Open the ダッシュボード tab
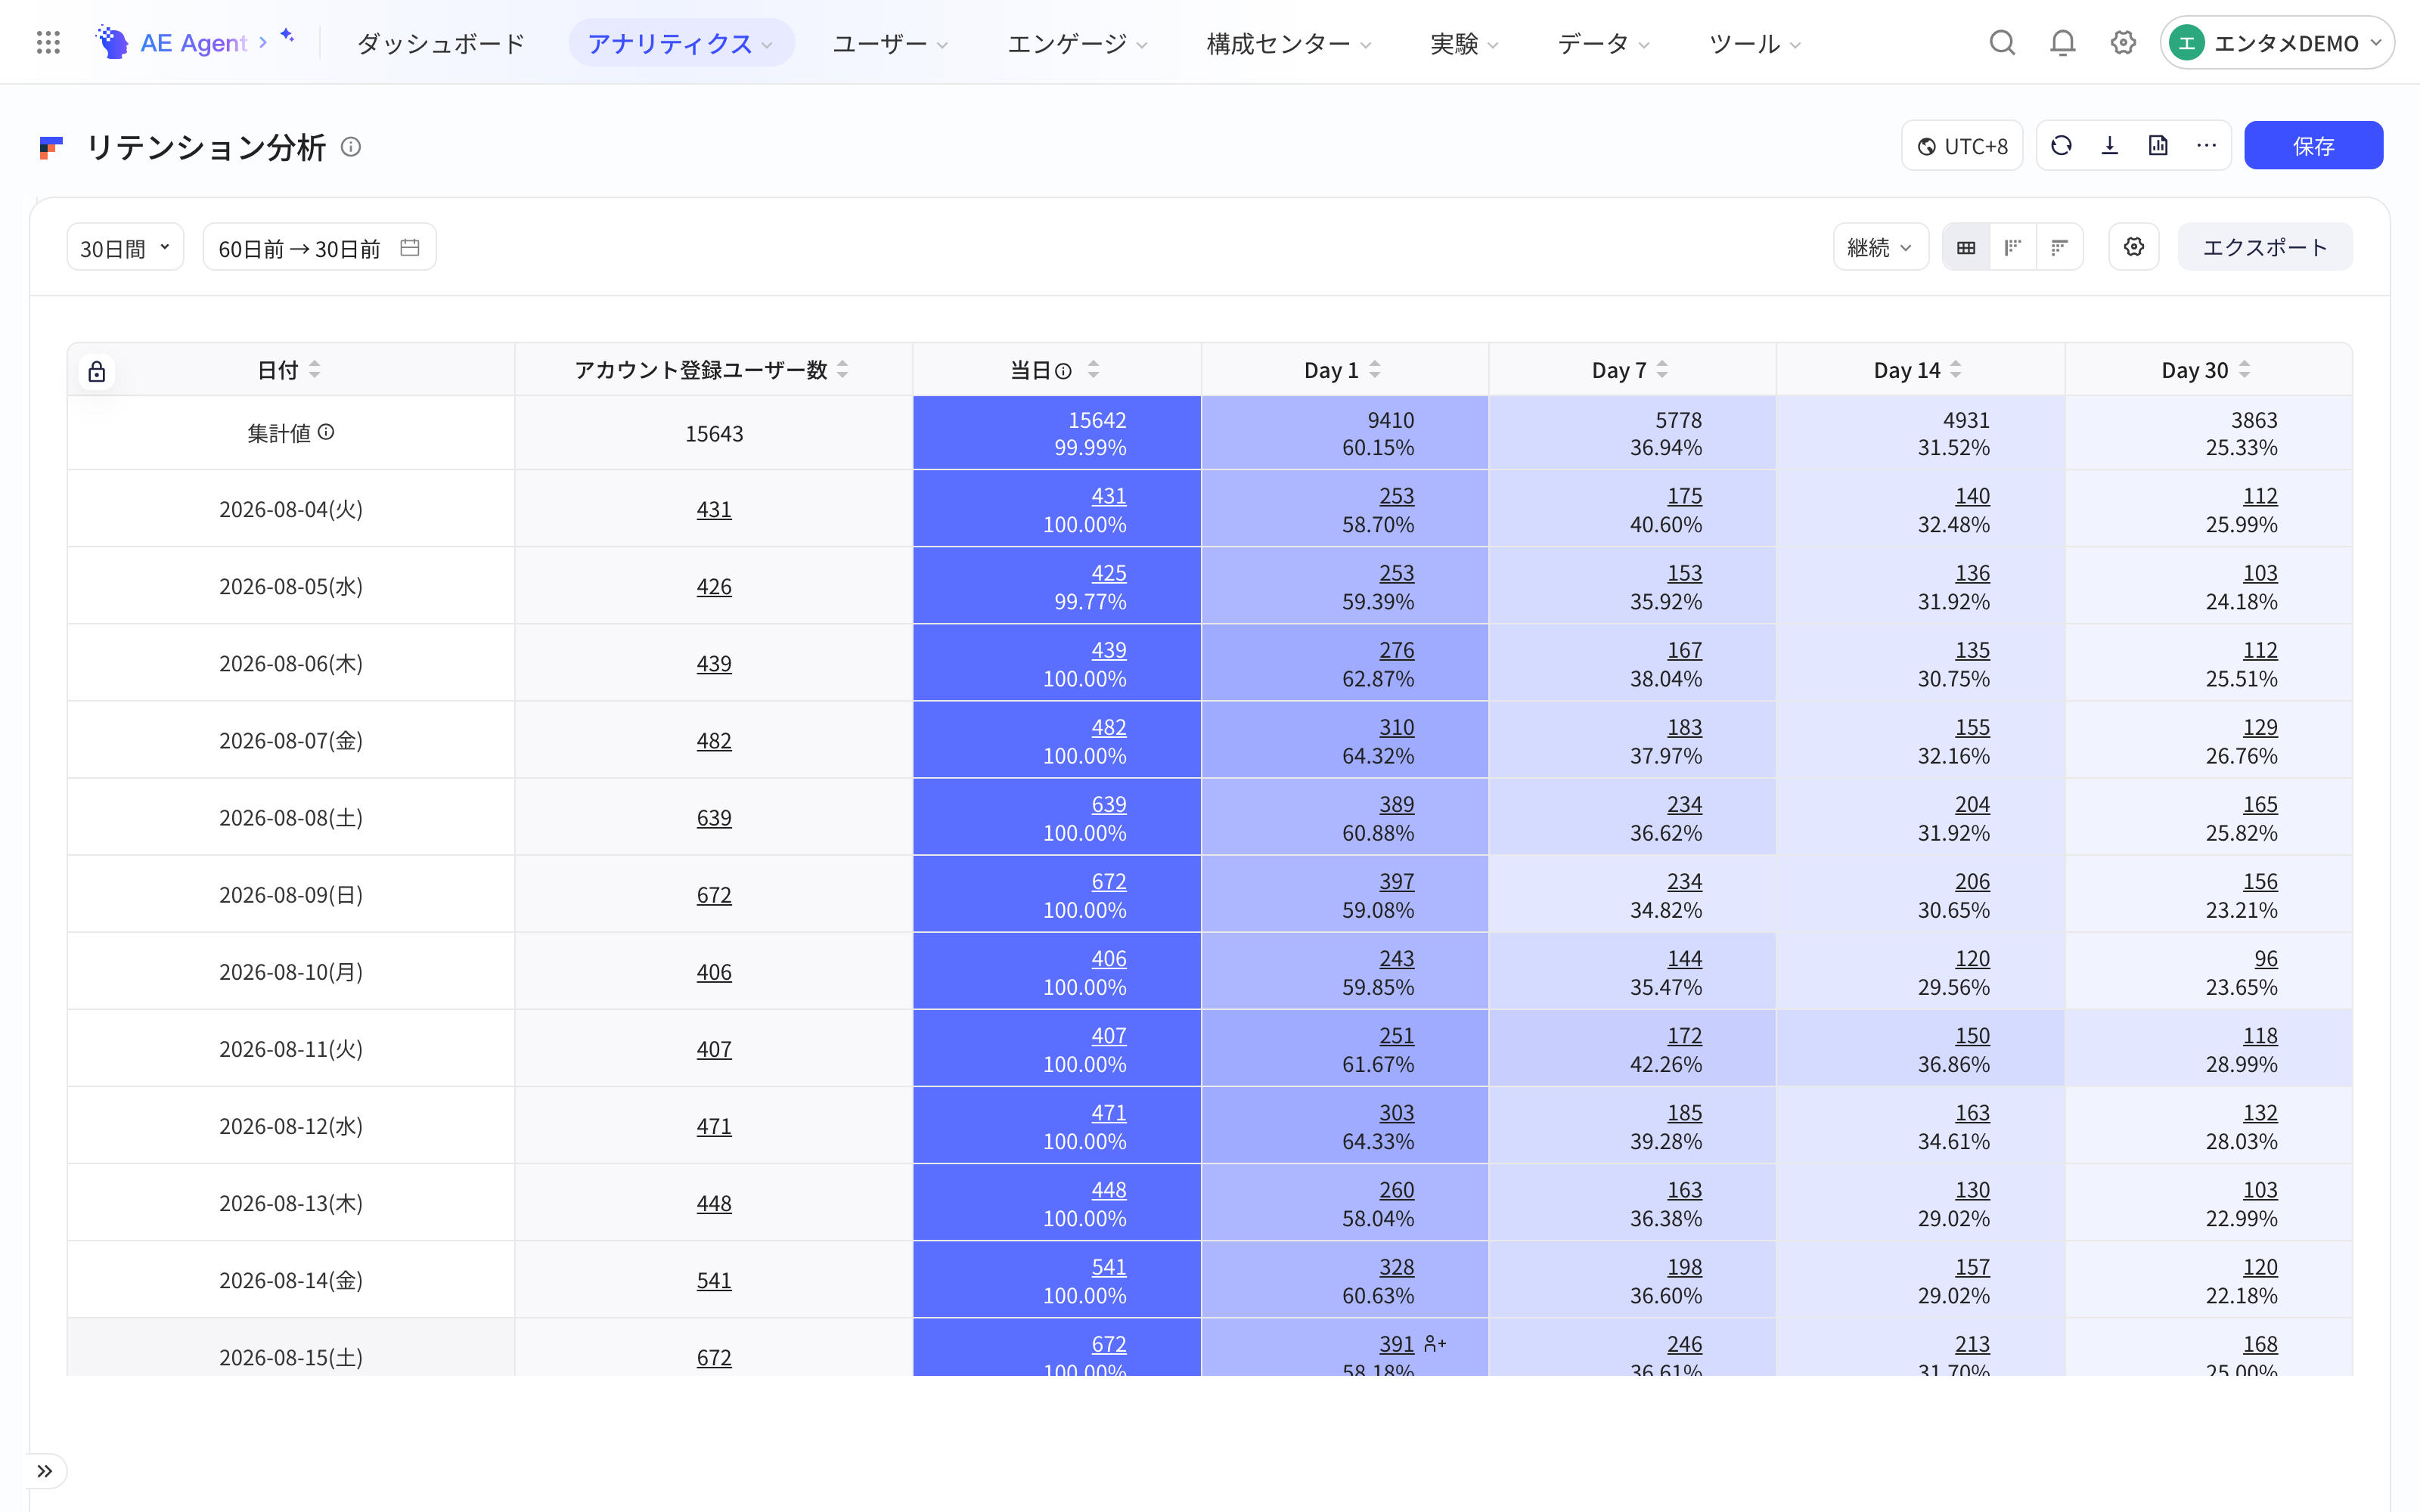The height and width of the screenshot is (1512, 2420). point(441,43)
